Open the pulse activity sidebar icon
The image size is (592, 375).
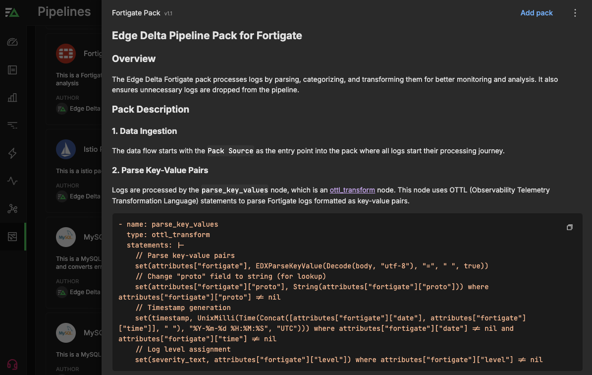(12, 181)
